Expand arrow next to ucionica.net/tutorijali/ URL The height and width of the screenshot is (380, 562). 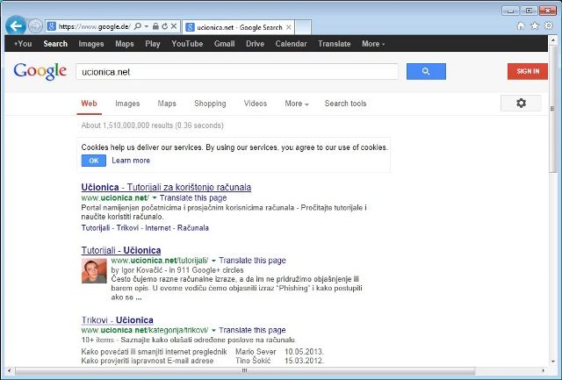[213, 261]
